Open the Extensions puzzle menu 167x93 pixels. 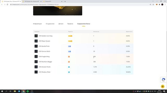pos(159,5)
